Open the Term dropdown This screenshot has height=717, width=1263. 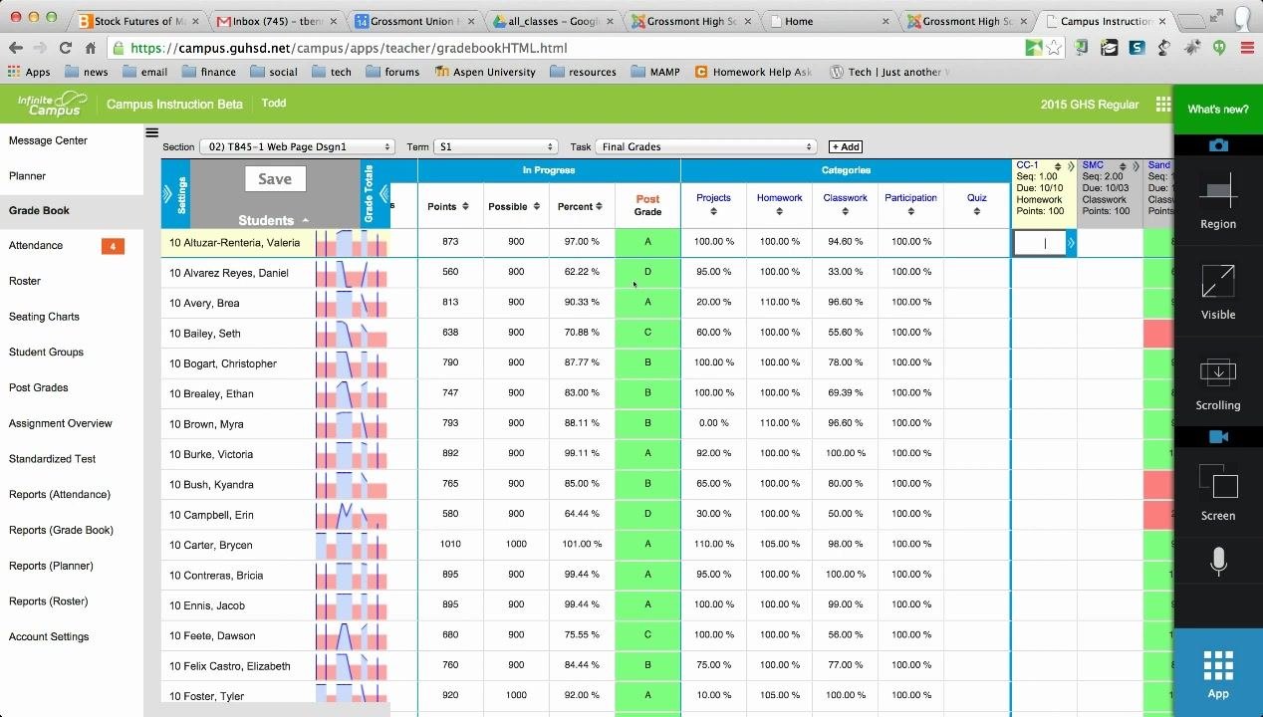pyautogui.click(x=494, y=146)
